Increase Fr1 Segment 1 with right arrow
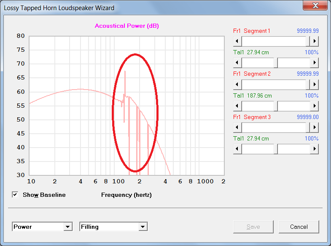The width and height of the screenshot is (331, 246). tap(314, 41)
